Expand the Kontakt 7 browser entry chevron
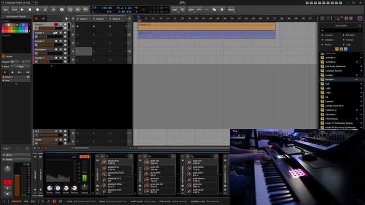Viewport: 365px width, 205px height. pos(360,80)
